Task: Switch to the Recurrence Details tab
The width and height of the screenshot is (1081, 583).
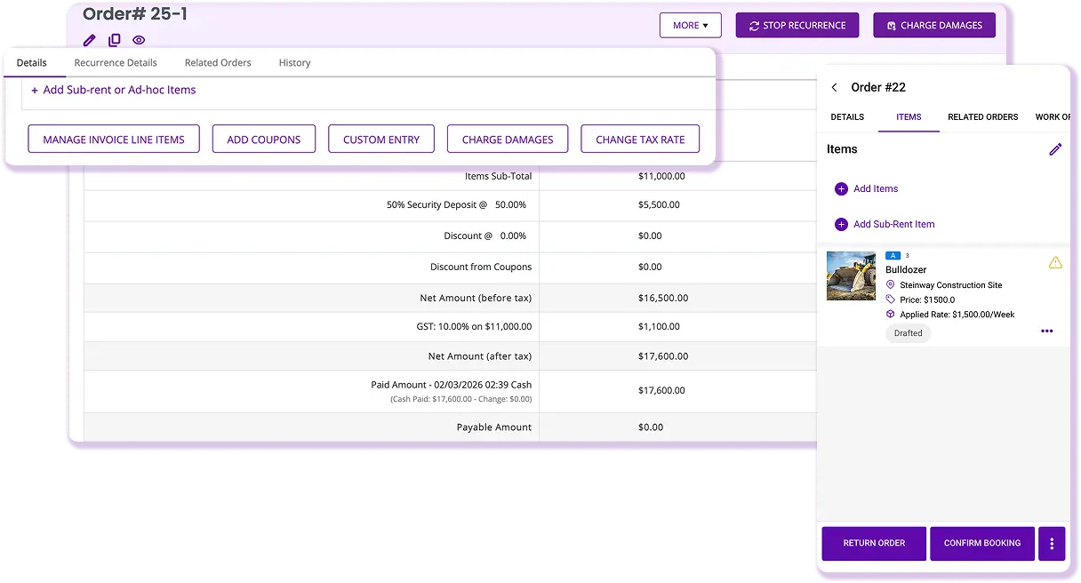Action: pos(116,63)
